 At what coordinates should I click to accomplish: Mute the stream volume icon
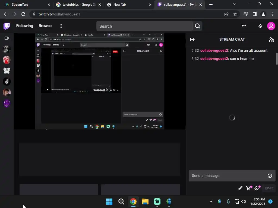[48, 90]
